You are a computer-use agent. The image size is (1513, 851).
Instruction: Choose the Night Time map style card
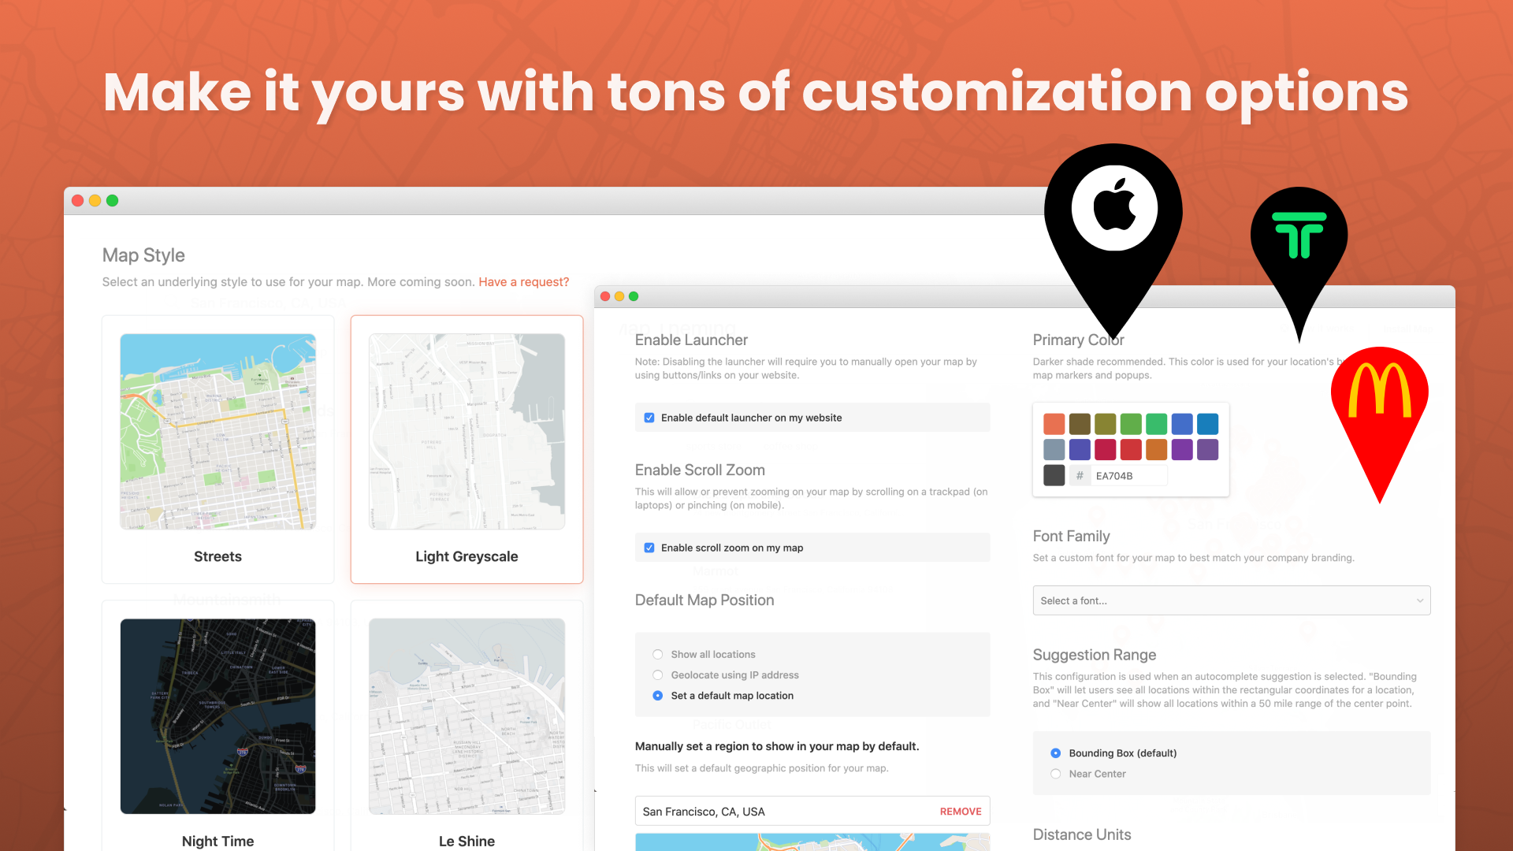click(218, 727)
